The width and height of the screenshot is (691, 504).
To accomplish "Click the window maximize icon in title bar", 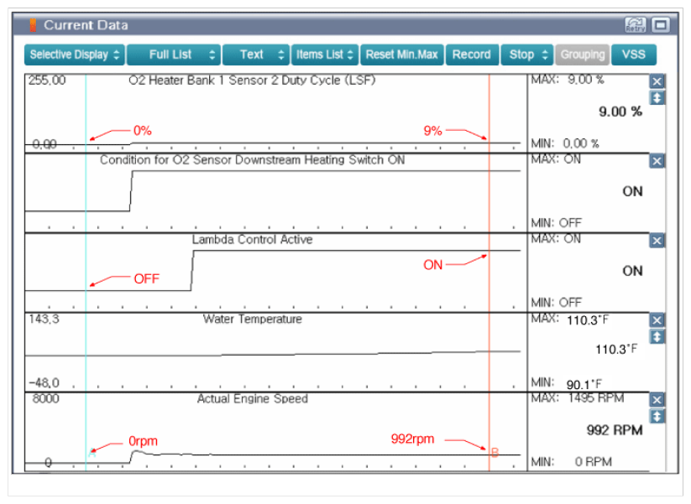I will [660, 24].
